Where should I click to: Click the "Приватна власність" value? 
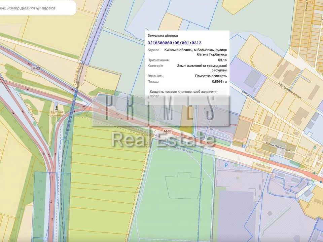pos(211,76)
